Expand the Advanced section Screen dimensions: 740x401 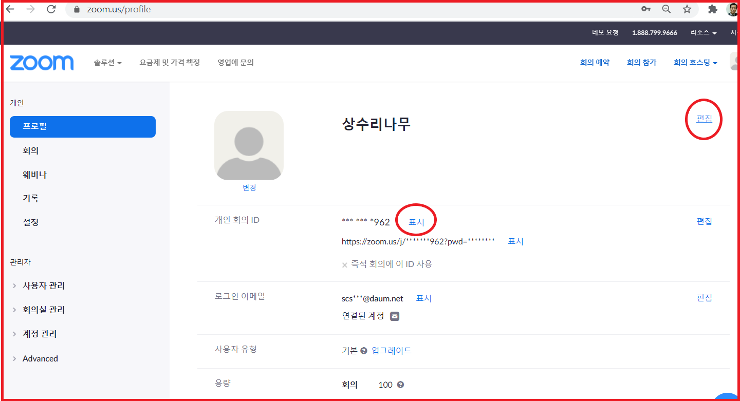click(35, 358)
